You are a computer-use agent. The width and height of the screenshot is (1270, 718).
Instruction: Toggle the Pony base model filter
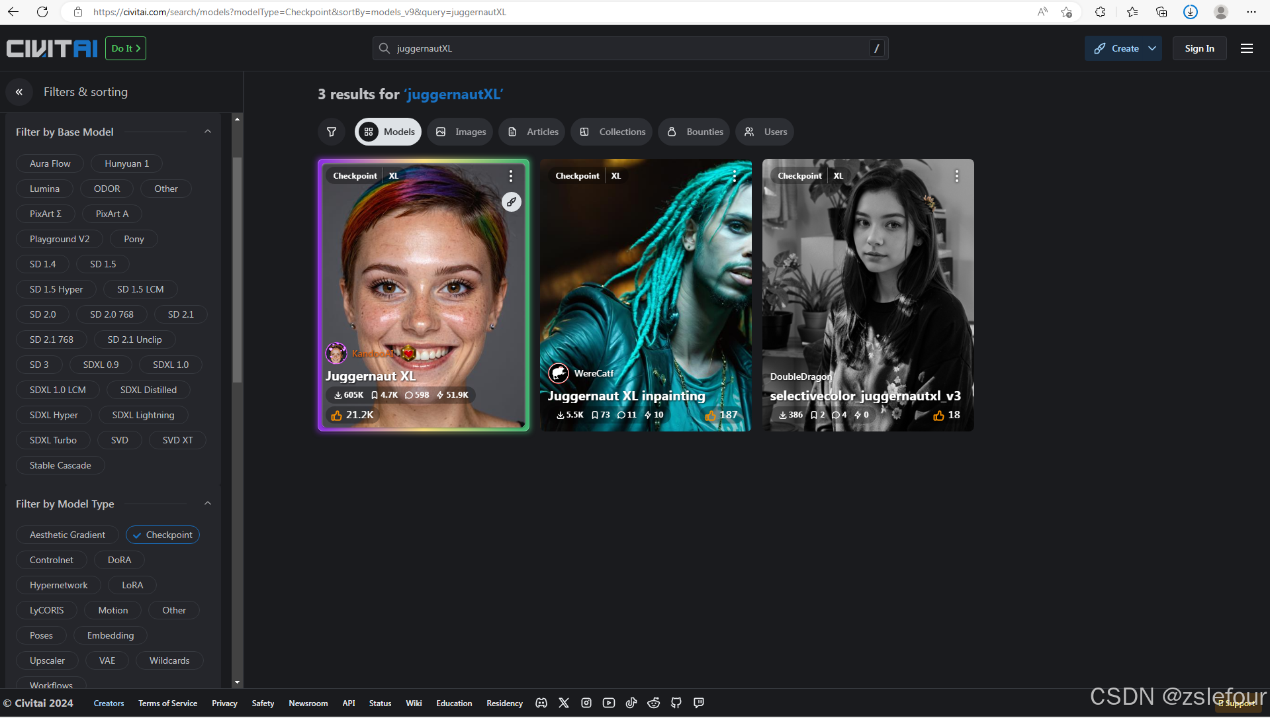(134, 239)
